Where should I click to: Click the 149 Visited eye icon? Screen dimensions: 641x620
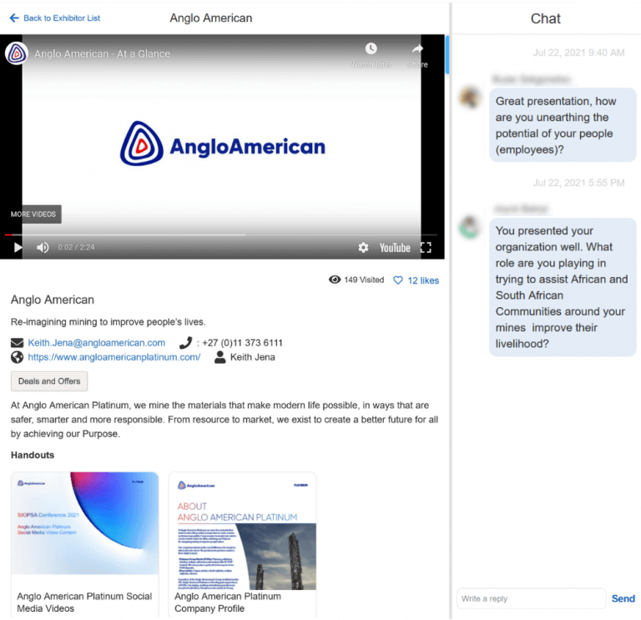point(335,280)
